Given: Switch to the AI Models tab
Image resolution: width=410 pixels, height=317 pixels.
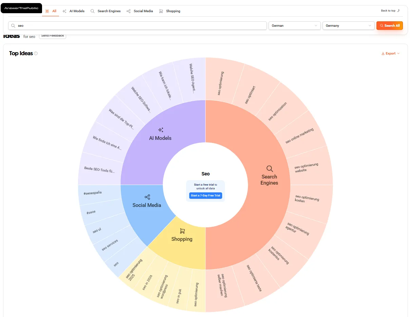Looking at the screenshot, I should 74,11.
